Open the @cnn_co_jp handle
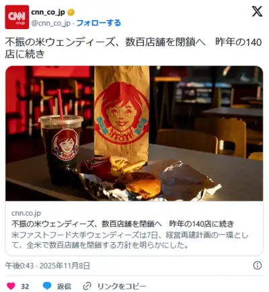269x292 pixels. (x=51, y=23)
